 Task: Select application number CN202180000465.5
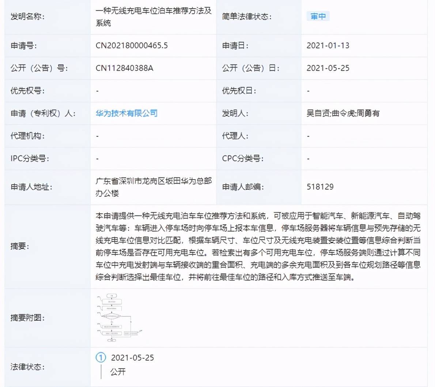[x=132, y=45]
